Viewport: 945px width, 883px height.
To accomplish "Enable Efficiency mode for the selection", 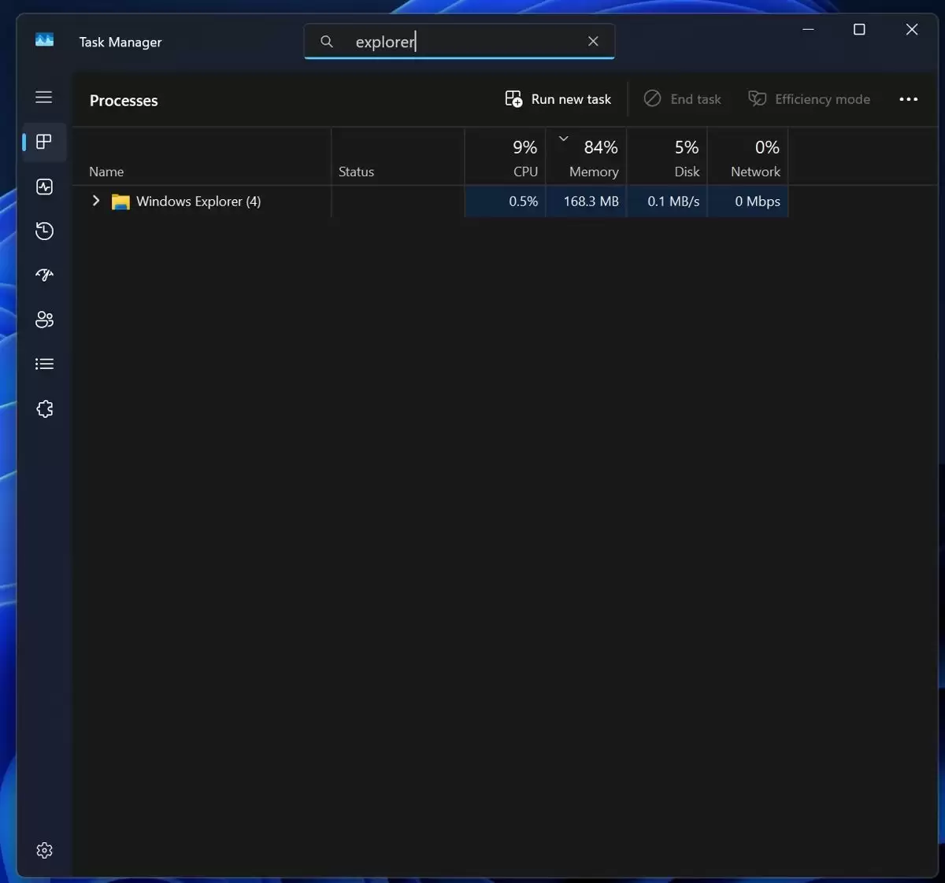I will tap(809, 98).
